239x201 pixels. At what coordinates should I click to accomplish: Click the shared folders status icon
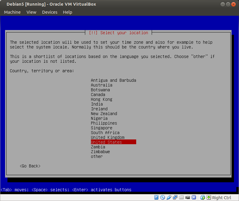181,197
